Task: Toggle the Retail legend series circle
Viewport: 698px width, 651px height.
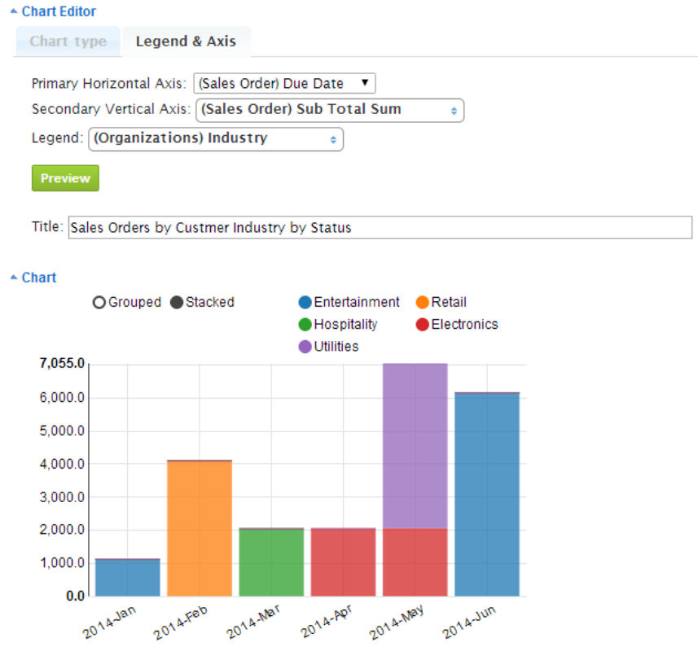Action: (423, 303)
